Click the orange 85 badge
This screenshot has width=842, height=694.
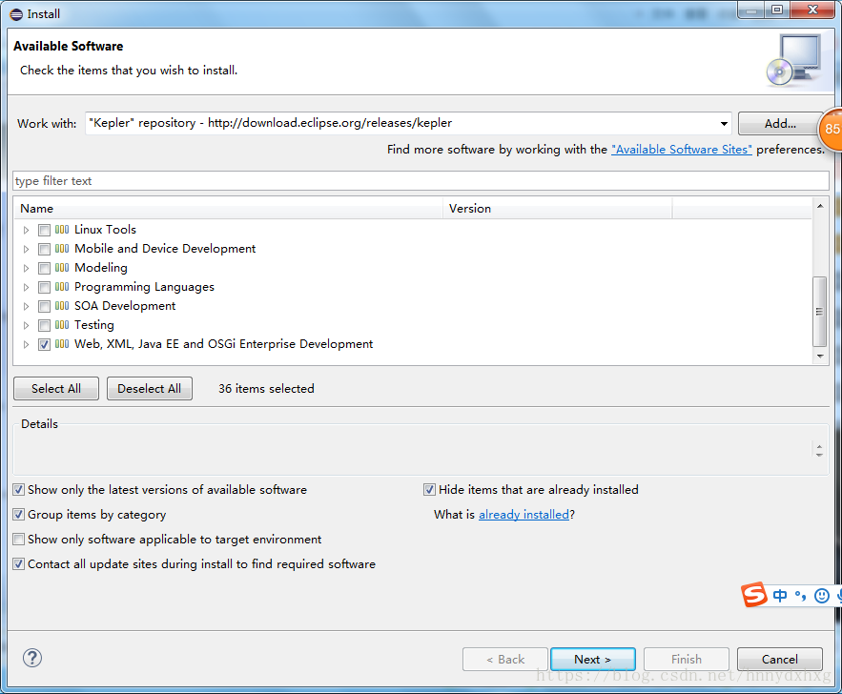[x=831, y=129]
